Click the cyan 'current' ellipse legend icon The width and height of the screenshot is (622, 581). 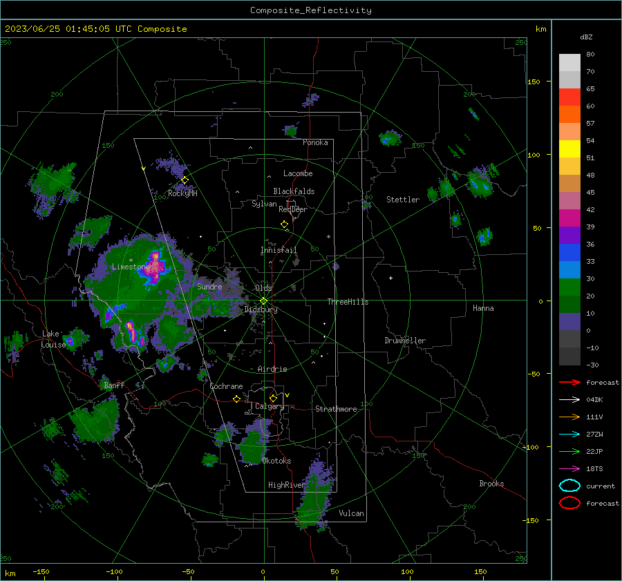point(569,486)
